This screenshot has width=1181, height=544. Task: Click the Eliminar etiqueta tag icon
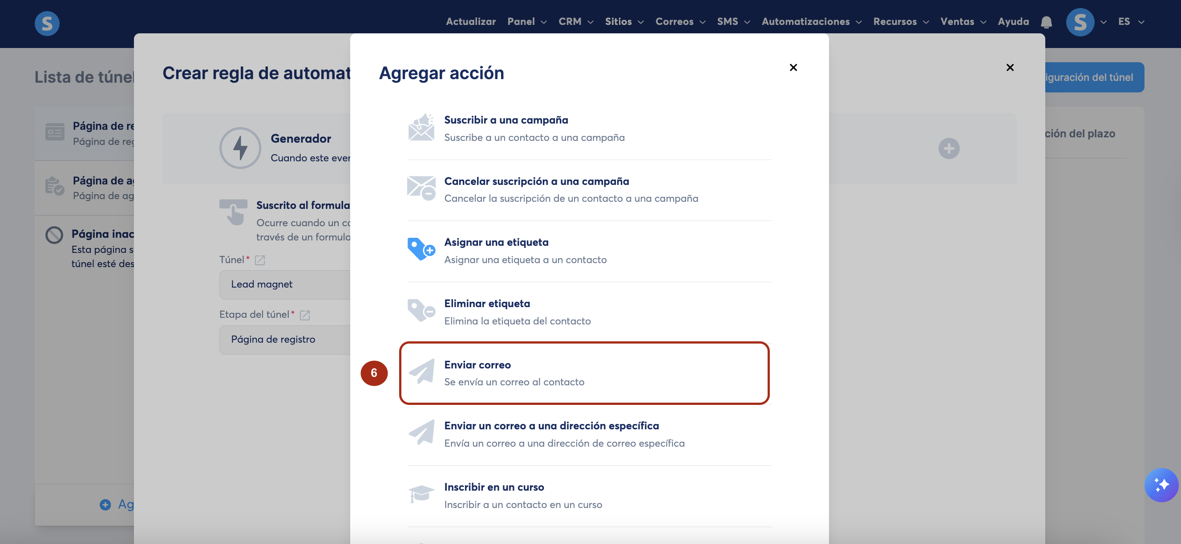tap(421, 311)
